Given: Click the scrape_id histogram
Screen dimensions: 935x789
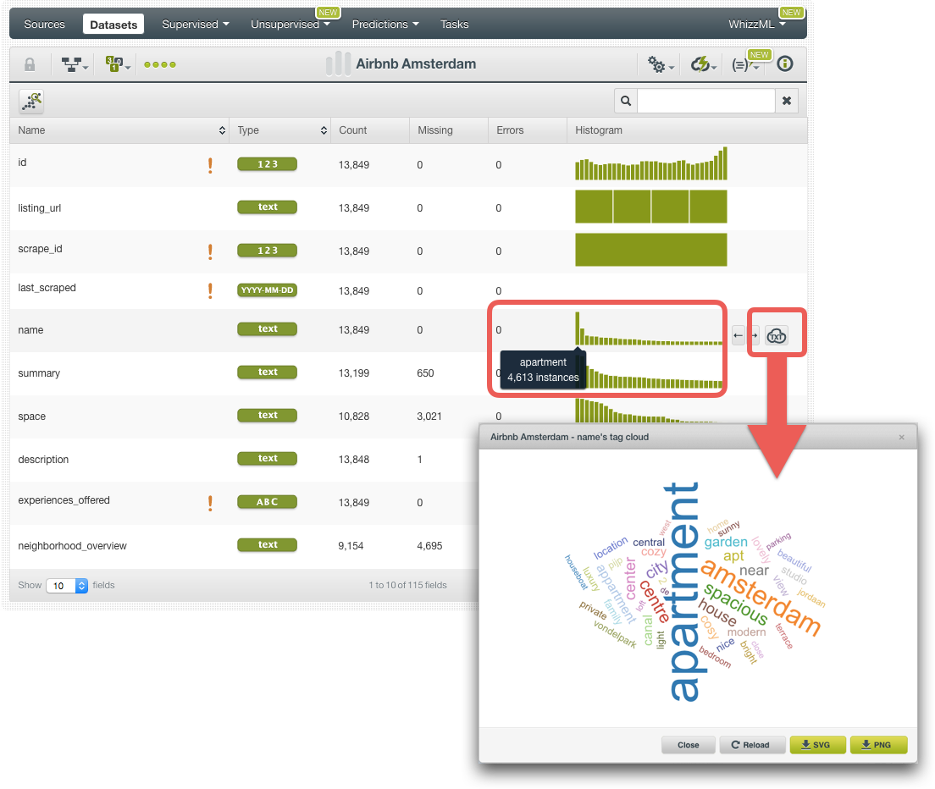Looking at the screenshot, I should pyautogui.click(x=651, y=250).
